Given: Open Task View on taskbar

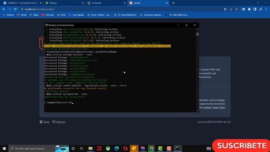Looking at the screenshot, I should [x=81, y=148].
